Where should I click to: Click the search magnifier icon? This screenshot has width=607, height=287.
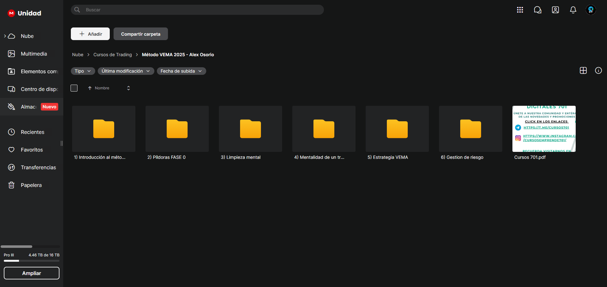(x=77, y=10)
